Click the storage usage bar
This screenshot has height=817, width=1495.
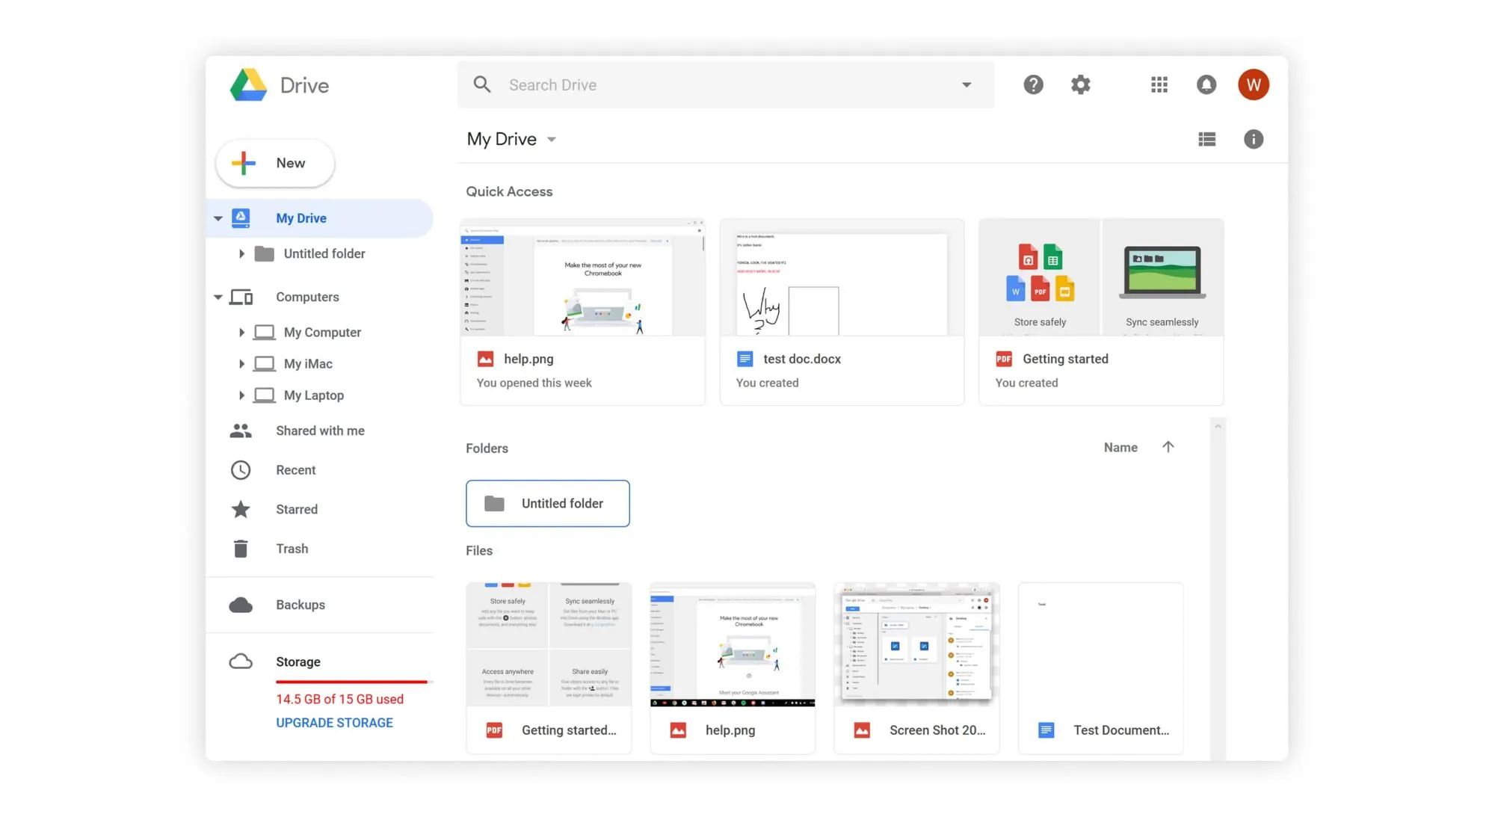pos(351,682)
